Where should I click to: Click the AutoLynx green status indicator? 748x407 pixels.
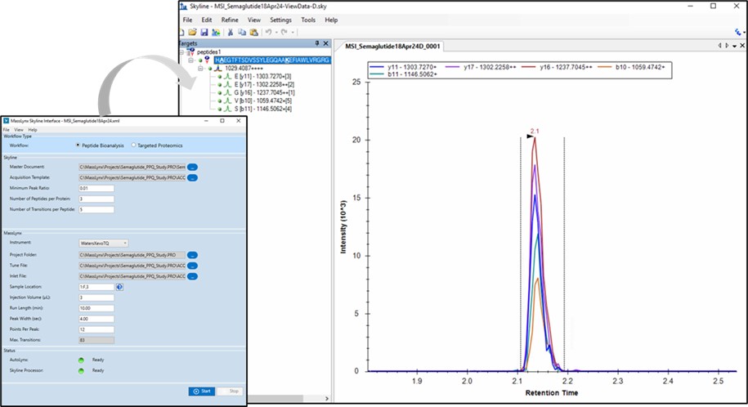(x=81, y=360)
